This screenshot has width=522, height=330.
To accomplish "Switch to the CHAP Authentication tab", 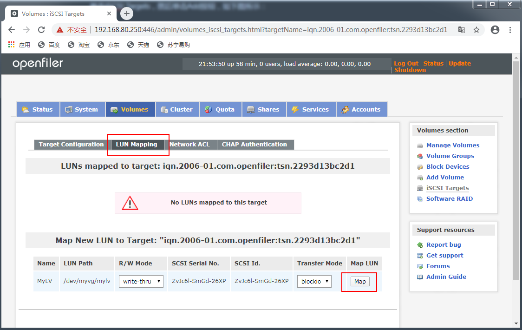I will point(255,144).
